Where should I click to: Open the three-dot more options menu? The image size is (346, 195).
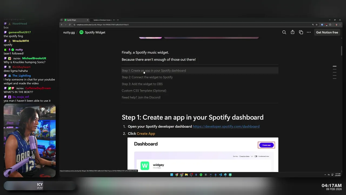(309, 32)
